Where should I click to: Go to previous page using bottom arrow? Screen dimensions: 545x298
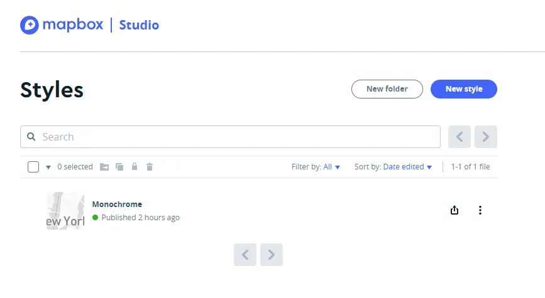pos(245,255)
